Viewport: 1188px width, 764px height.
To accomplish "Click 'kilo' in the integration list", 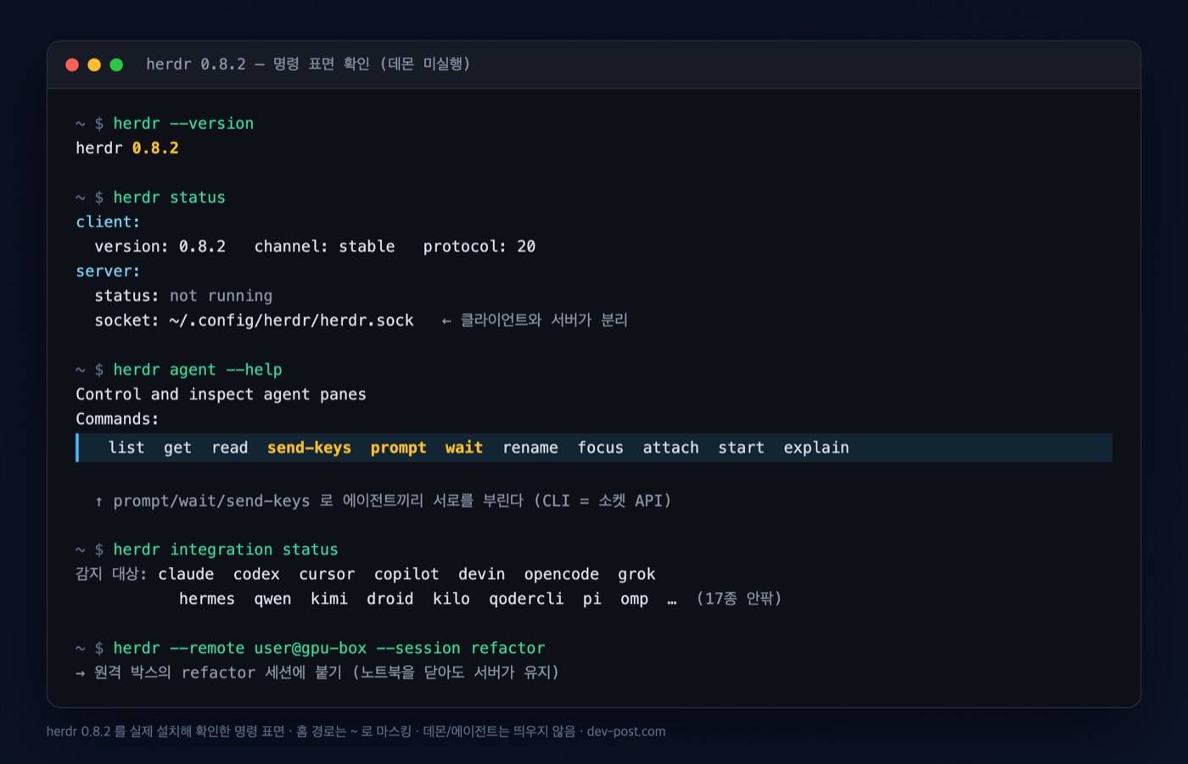I will point(451,599).
